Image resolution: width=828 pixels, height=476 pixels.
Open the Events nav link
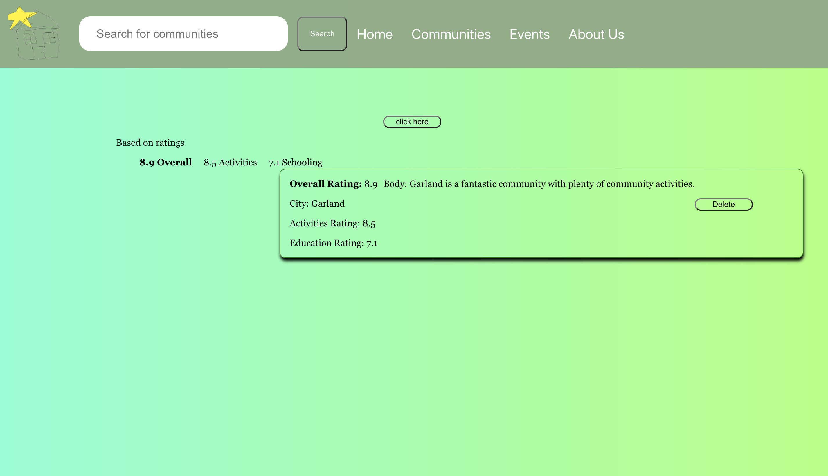530,34
